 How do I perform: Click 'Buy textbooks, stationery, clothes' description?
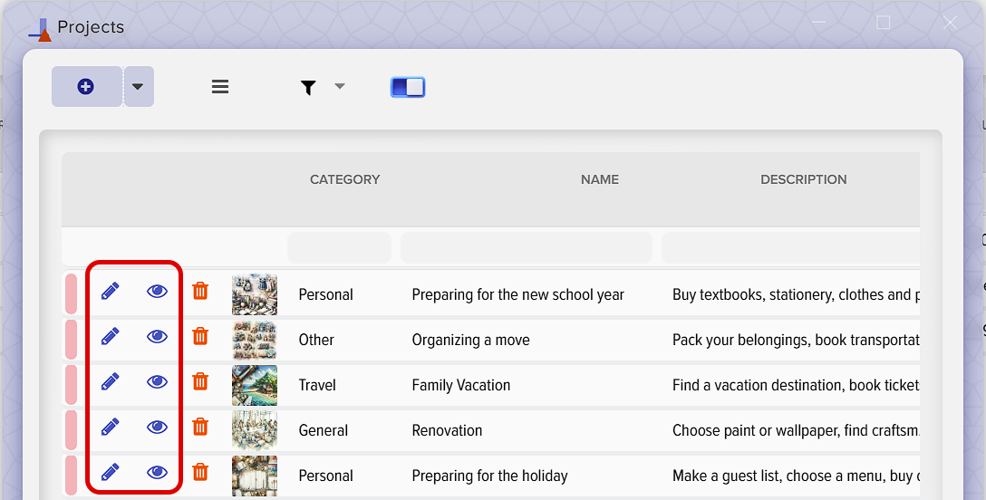(796, 294)
